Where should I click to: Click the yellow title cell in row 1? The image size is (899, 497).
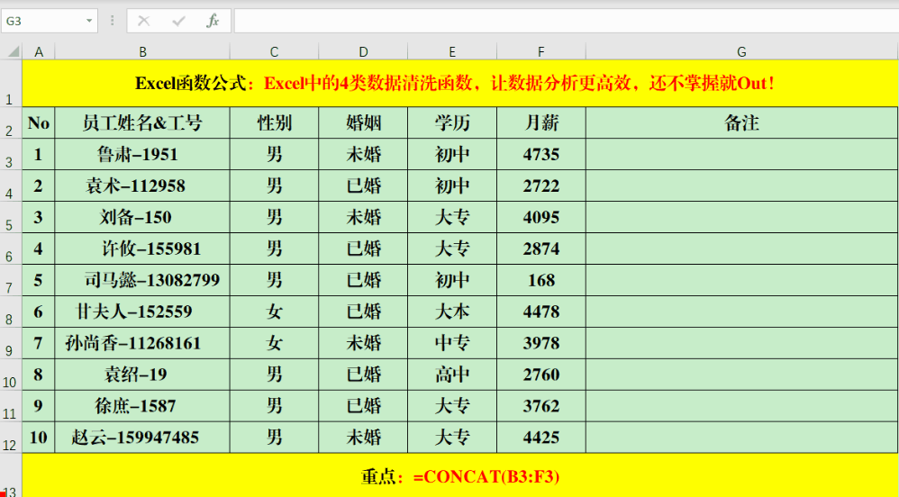tap(459, 83)
